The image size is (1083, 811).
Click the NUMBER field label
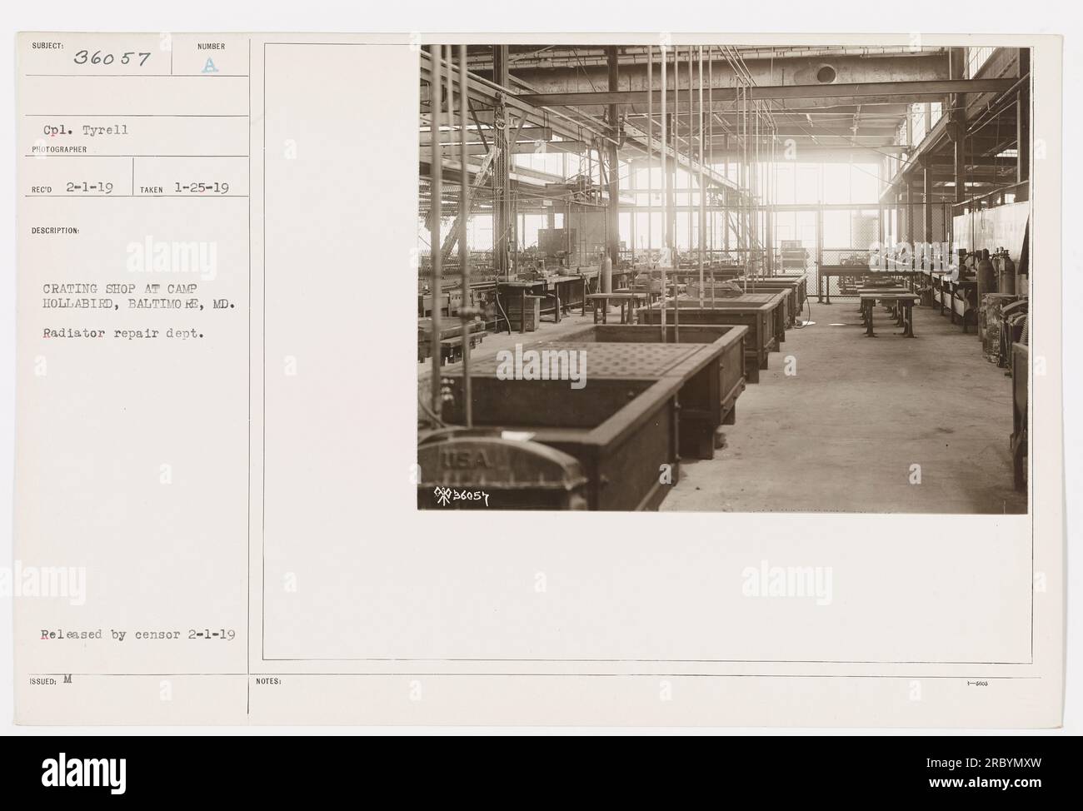coord(211,47)
